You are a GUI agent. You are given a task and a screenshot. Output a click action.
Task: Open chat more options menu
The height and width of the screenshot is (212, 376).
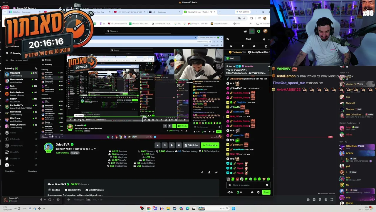coord(269,39)
